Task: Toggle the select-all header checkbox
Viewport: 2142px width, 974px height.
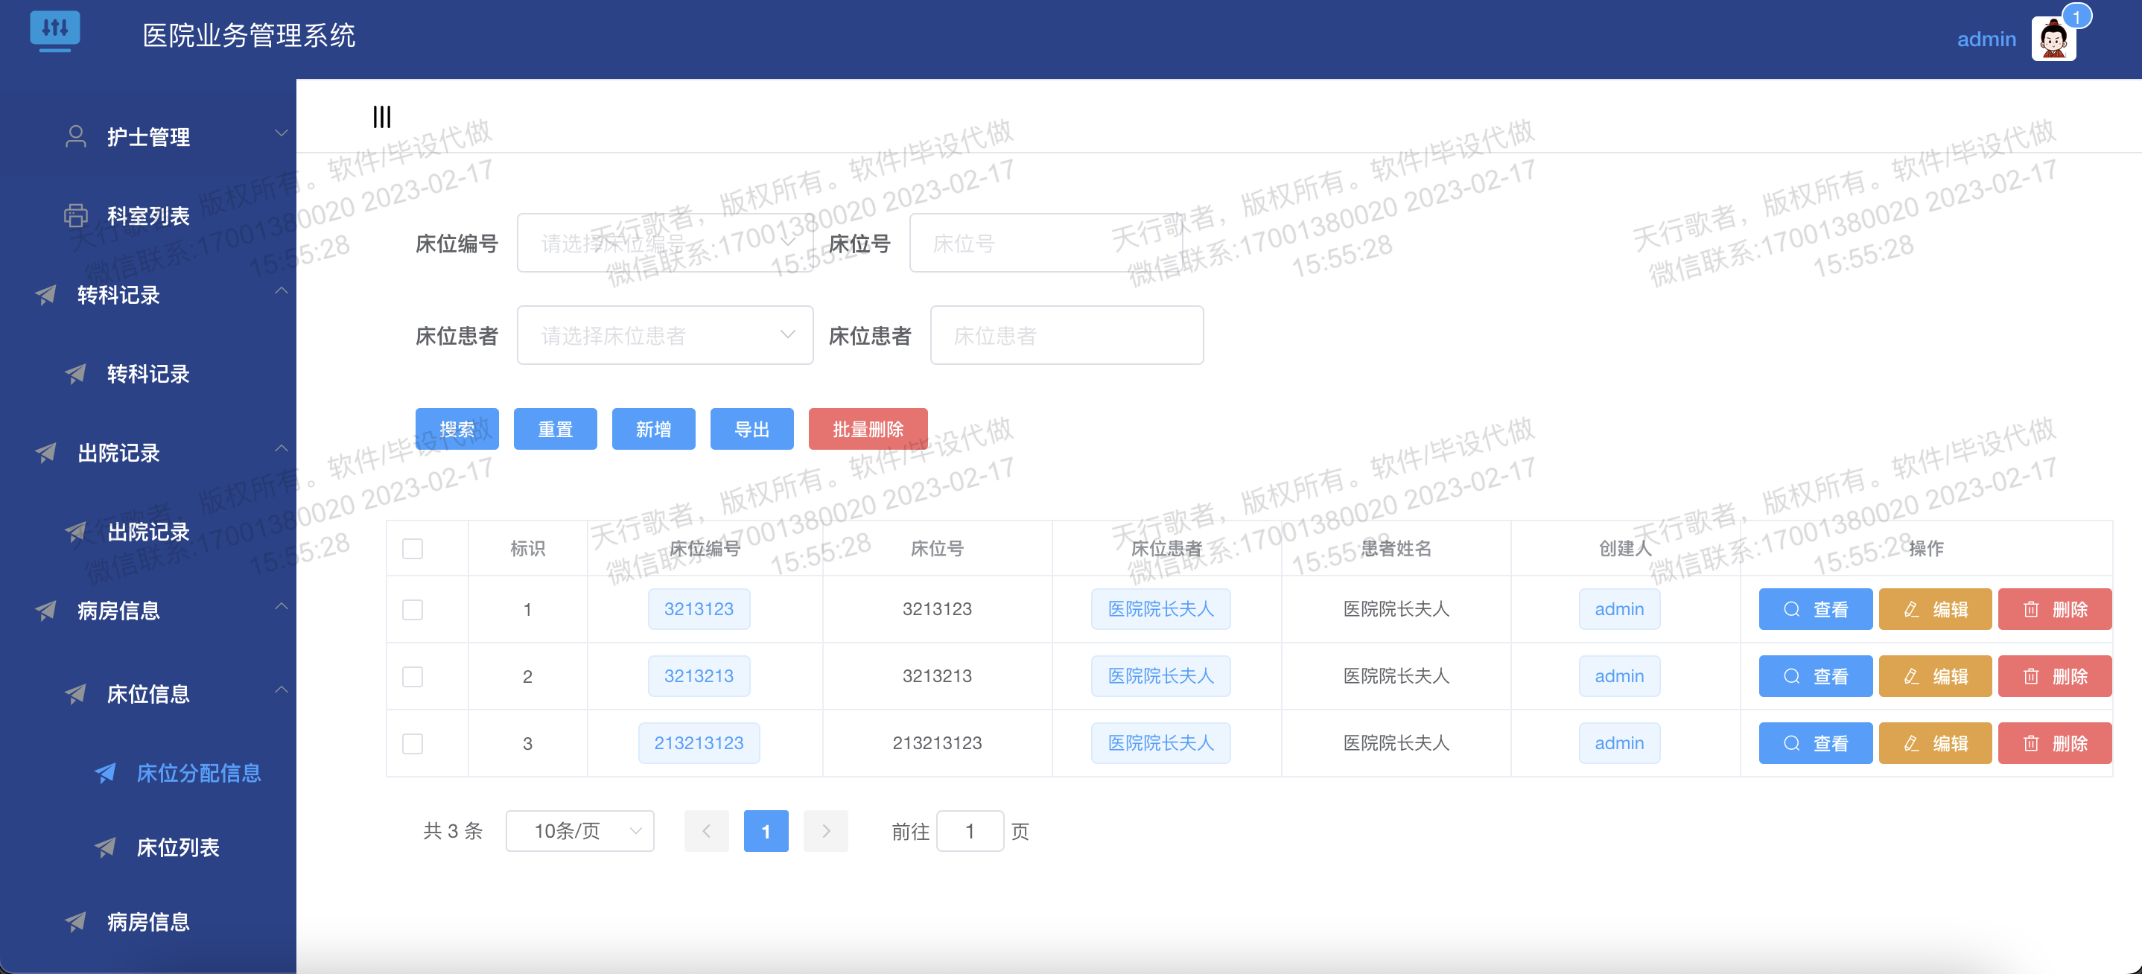Action: [413, 549]
